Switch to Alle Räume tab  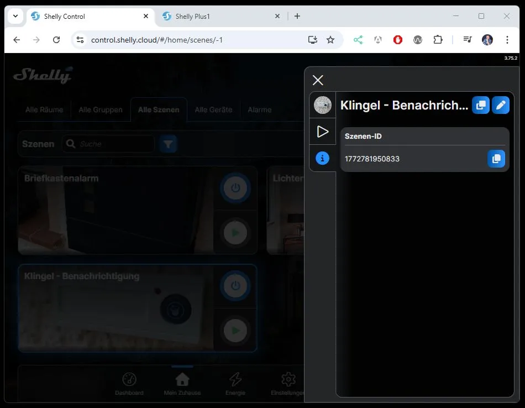[44, 110]
